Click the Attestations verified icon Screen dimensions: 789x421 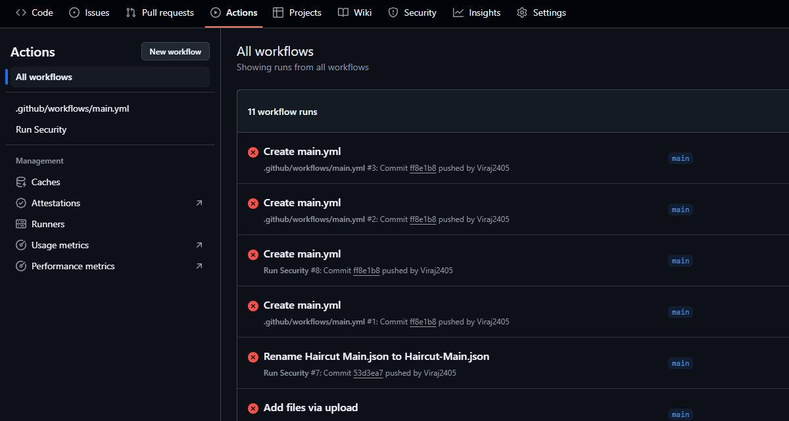(20, 203)
